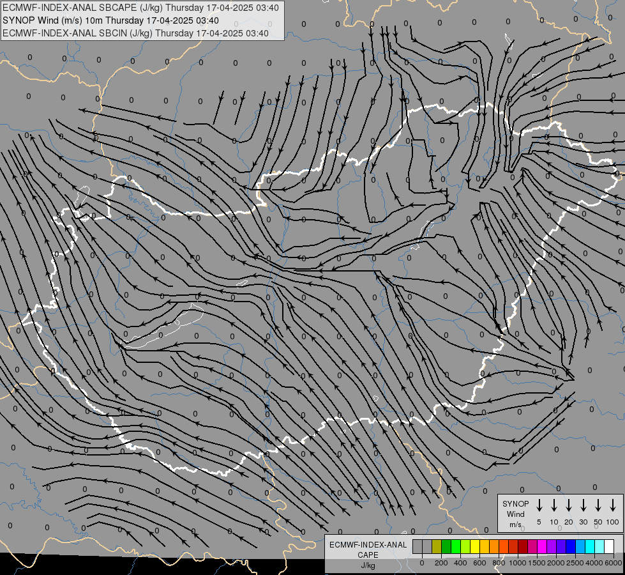Pick the cyan swatch left of 4000 tick

point(590,546)
